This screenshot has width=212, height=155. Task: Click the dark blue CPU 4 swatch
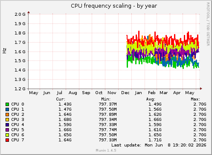pyautogui.click(x=7, y=125)
